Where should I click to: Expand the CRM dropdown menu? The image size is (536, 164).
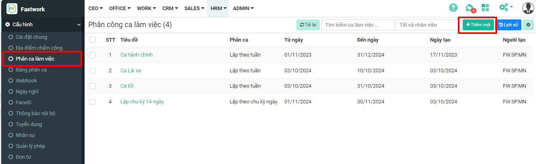point(170,8)
